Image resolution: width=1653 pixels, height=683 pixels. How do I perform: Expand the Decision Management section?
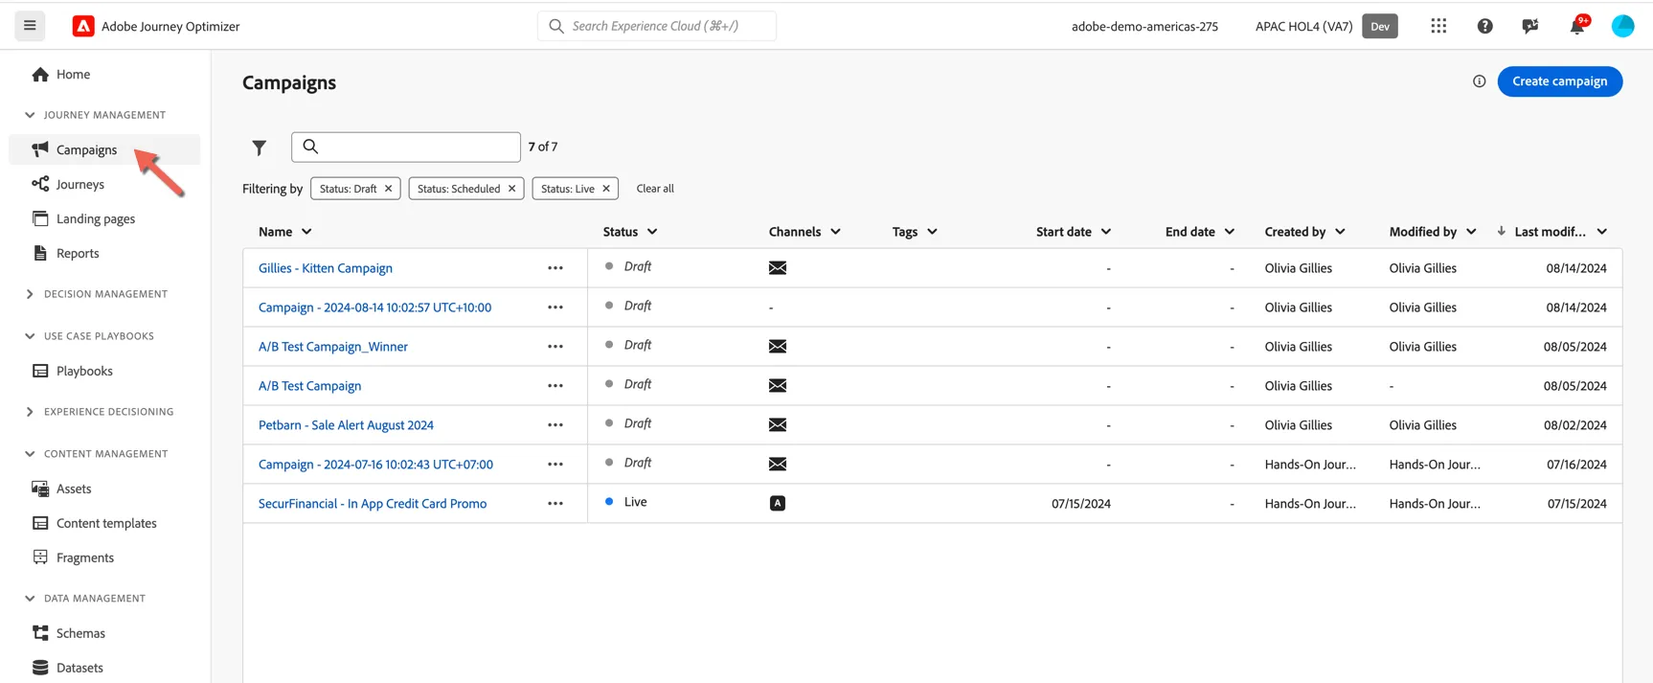tap(30, 294)
